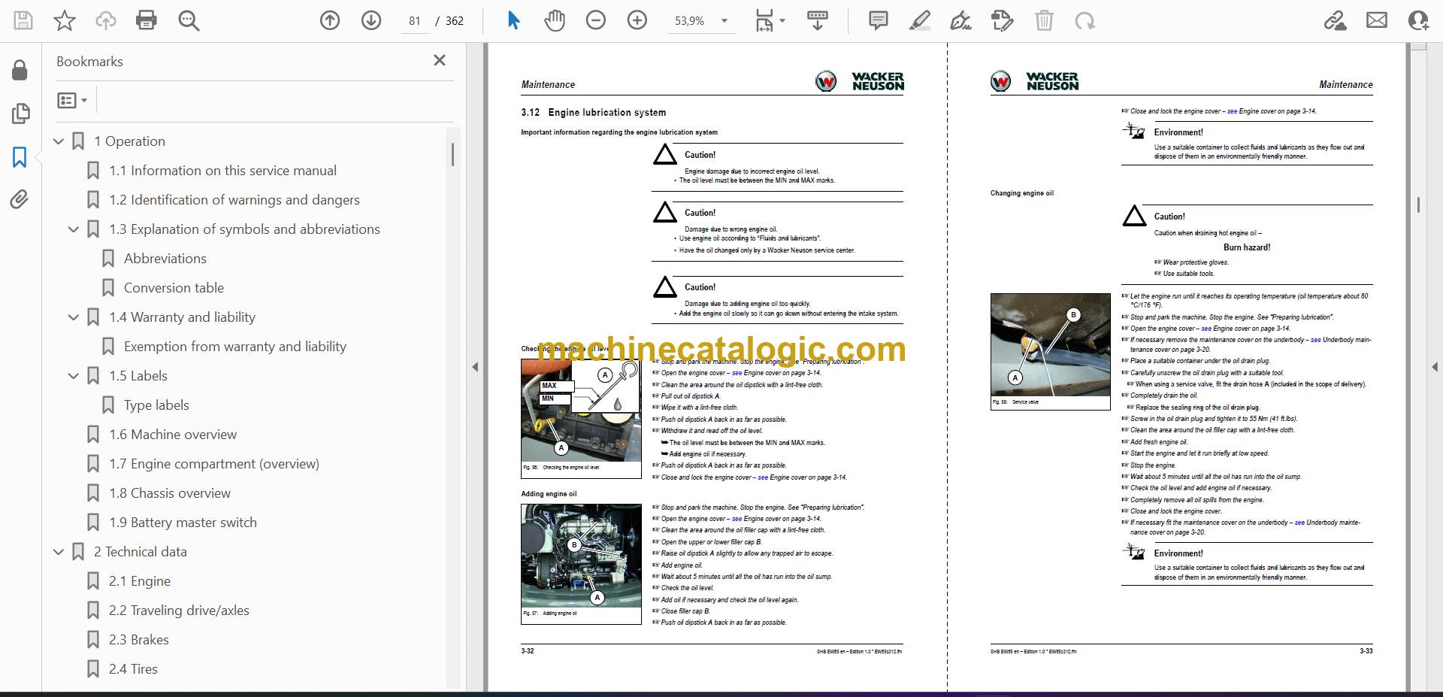Select the 2.3 Brakes bookmark
Viewport: 1443px width, 697px height.
point(139,640)
